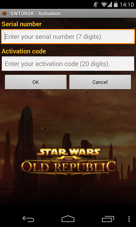Image resolution: width=136 pixels, height=227 pixels.
Task: Tap the Star Wars logo text
Action: [69, 152]
